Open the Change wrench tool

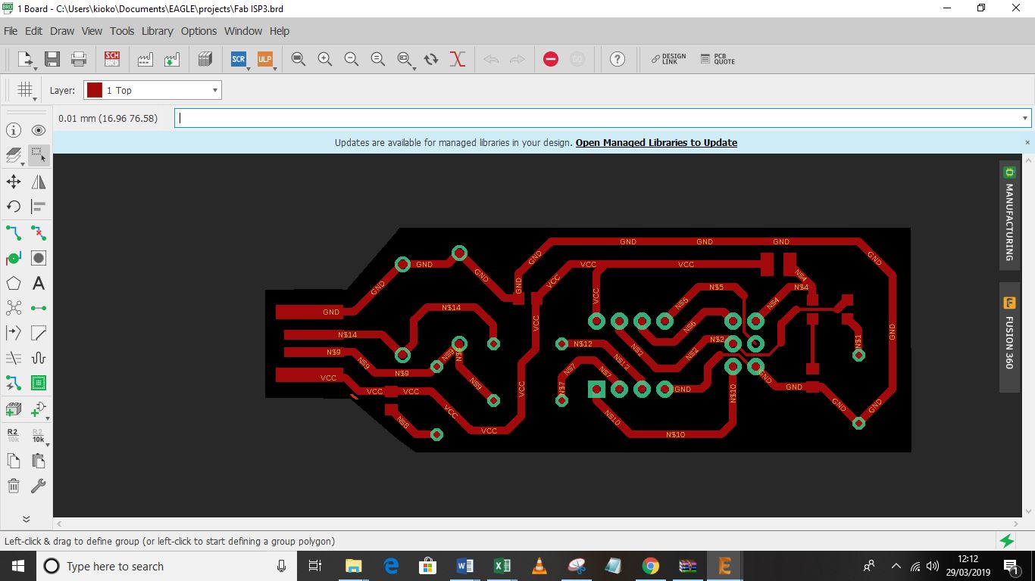[39, 486]
